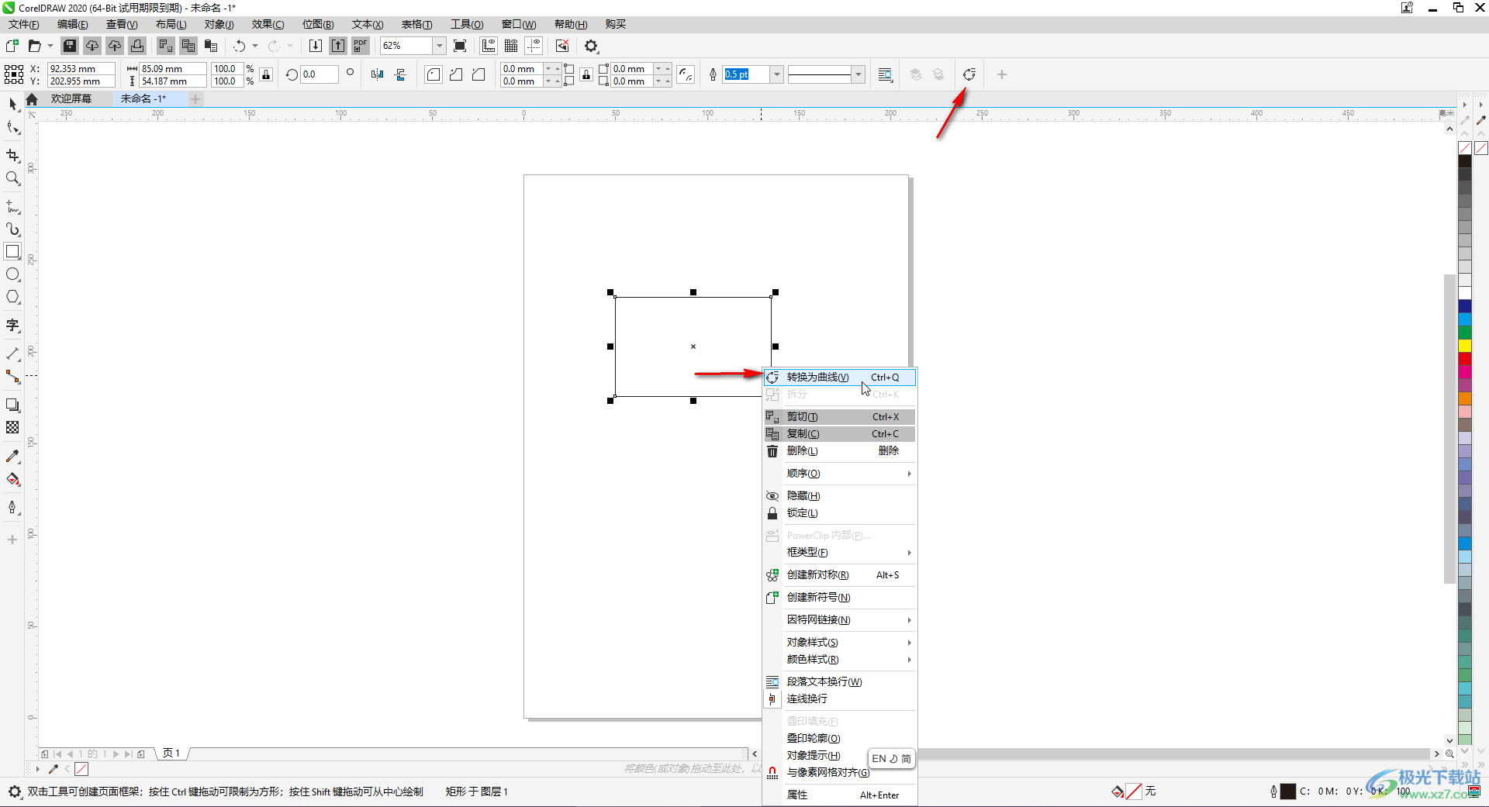Select the Text tool in the toolbox
Screen dimensions: 1489x807
12,325
